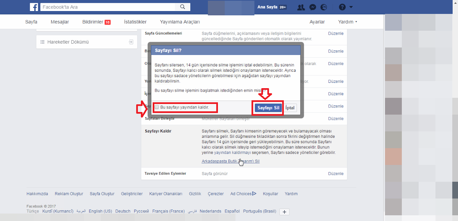Click the "Sayfayı Sil?" dialog title

coord(168,50)
